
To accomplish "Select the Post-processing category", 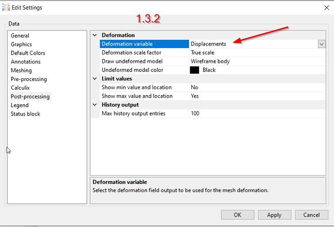I will 30,97.
